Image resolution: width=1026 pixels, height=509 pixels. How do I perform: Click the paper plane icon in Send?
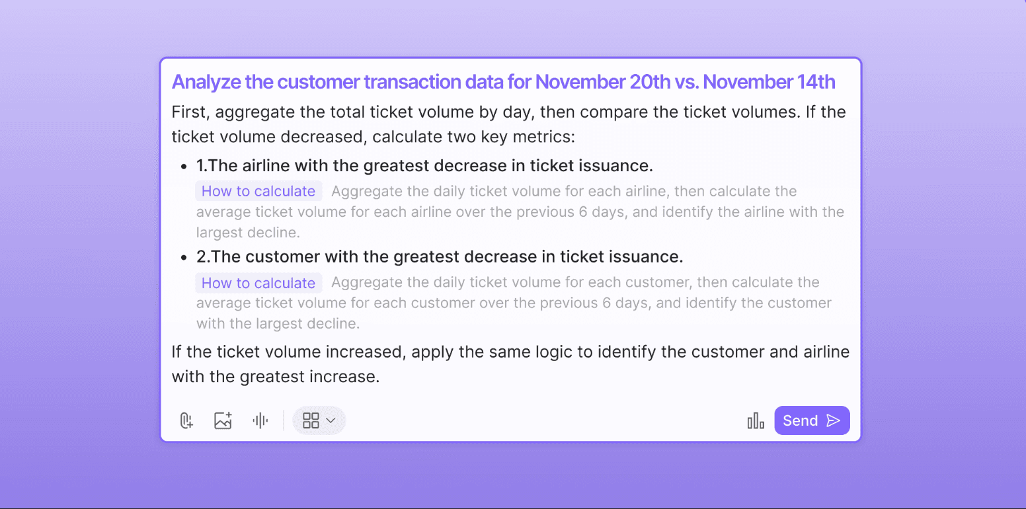[x=833, y=421]
